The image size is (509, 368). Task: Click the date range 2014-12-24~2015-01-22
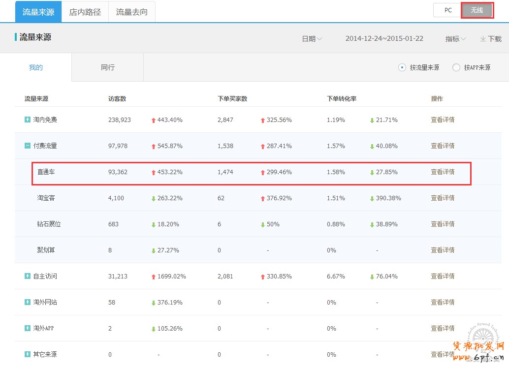pyautogui.click(x=384, y=38)
